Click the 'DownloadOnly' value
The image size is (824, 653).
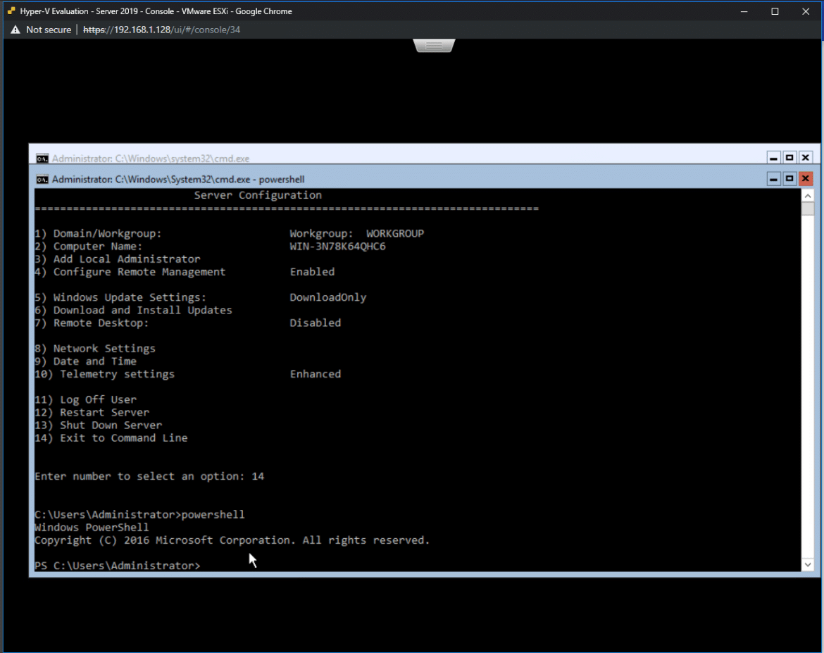pyautogui.click(x=328, y=297)
